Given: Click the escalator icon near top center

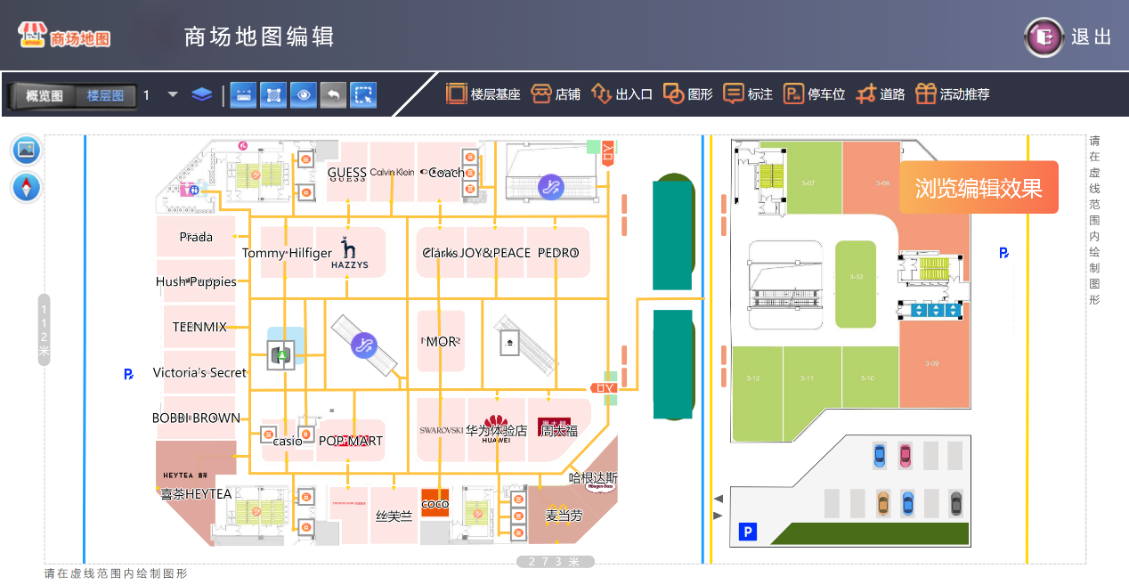Looking at the screenshot, I should tap(551, 187).
